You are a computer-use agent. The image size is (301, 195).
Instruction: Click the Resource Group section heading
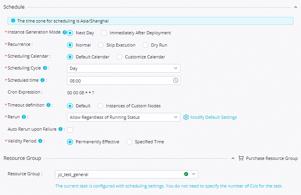coord(22,158)
